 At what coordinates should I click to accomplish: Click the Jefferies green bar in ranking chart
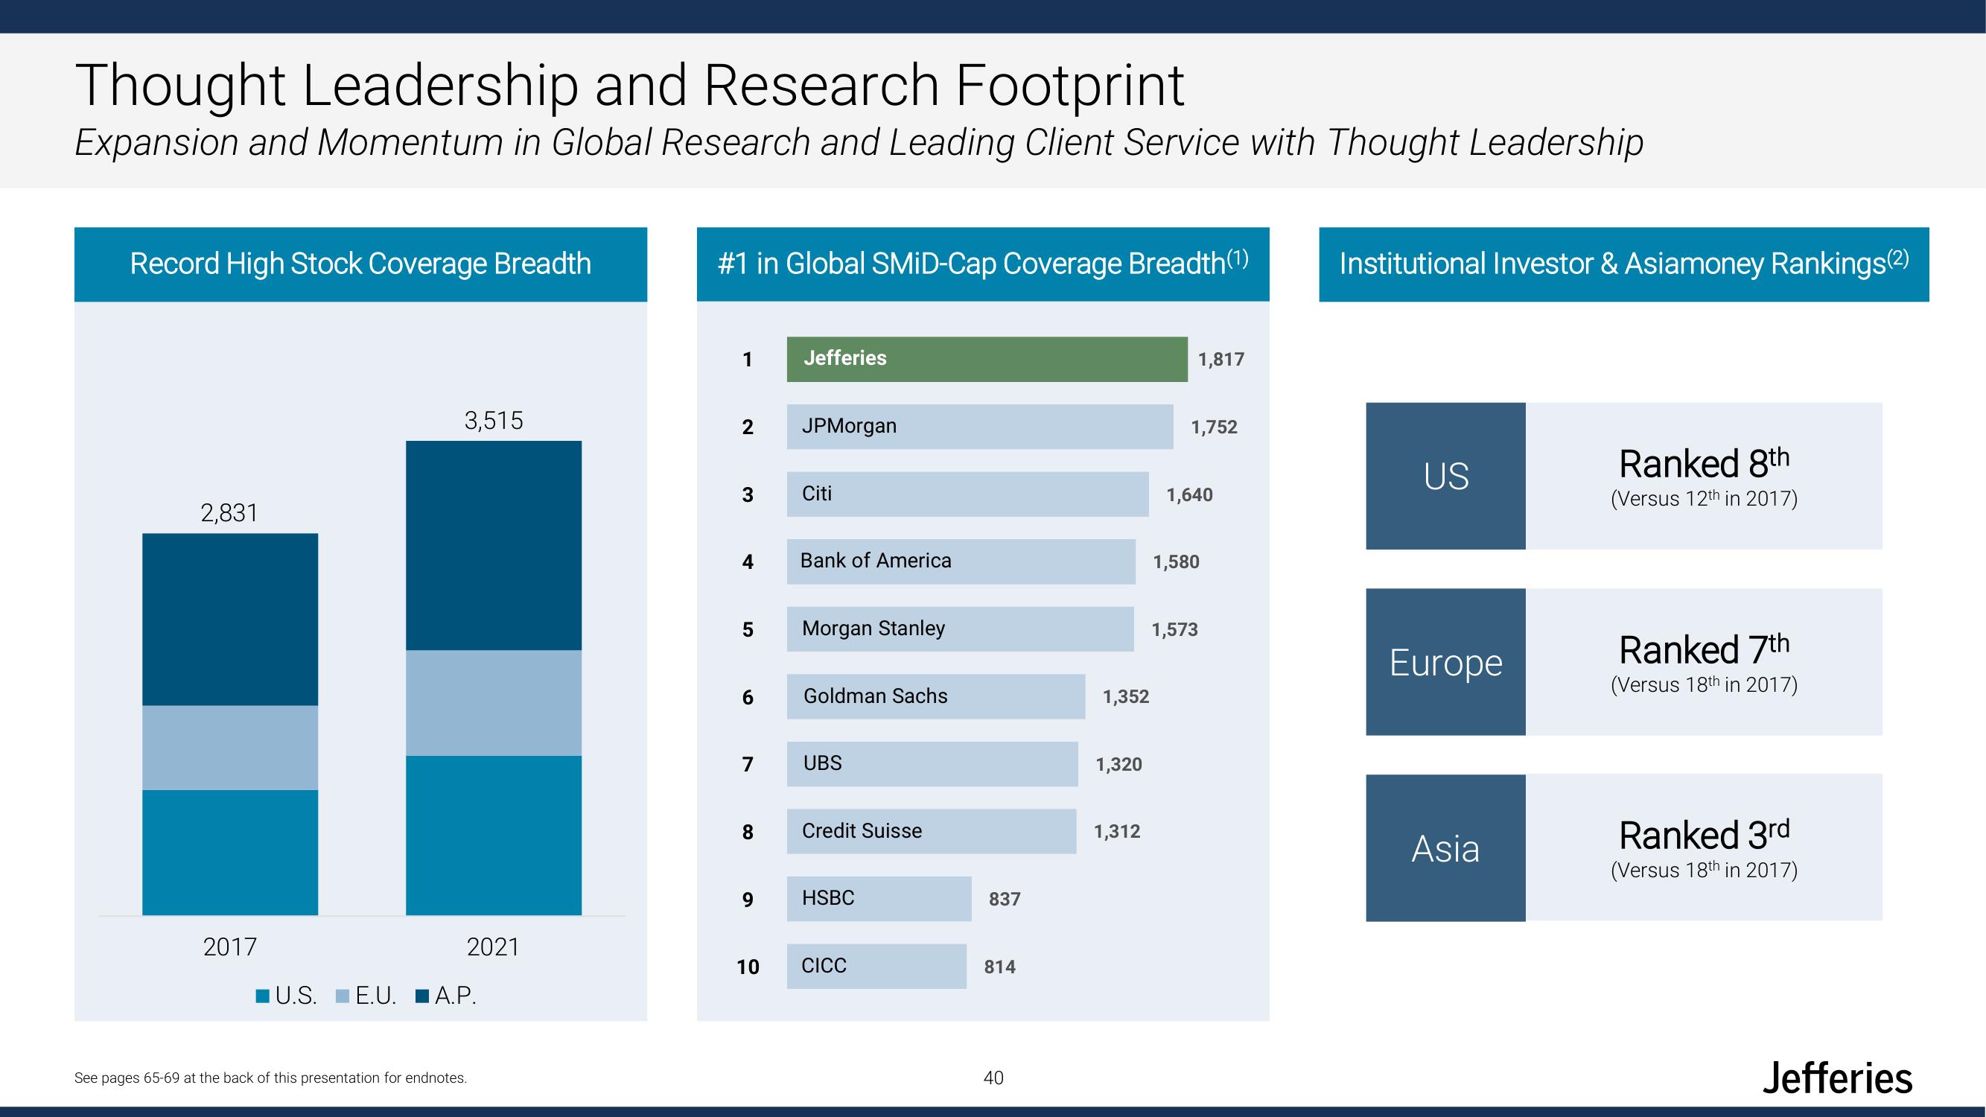987,359
